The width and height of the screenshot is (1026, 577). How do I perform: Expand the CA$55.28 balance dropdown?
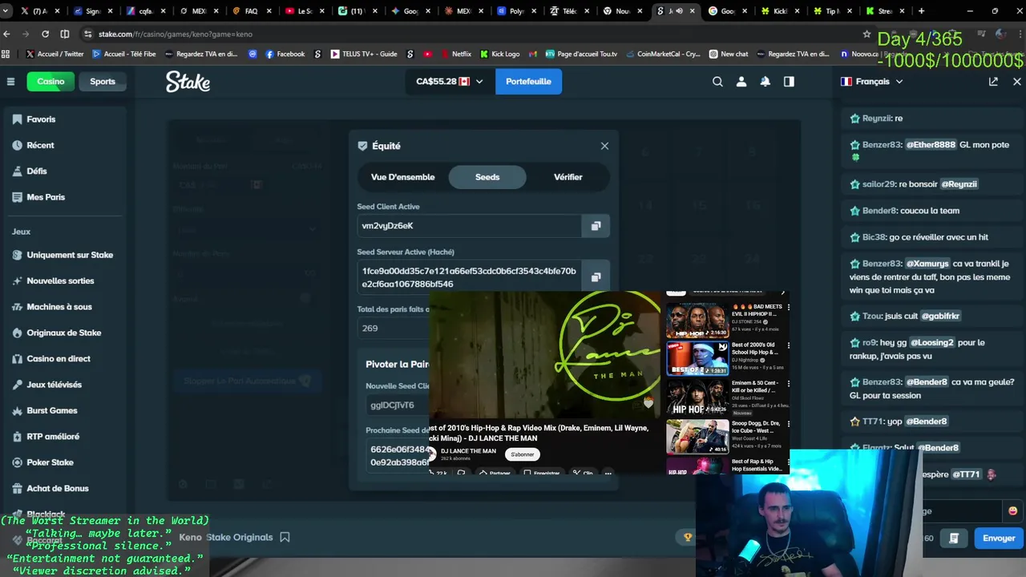[450, 81]
